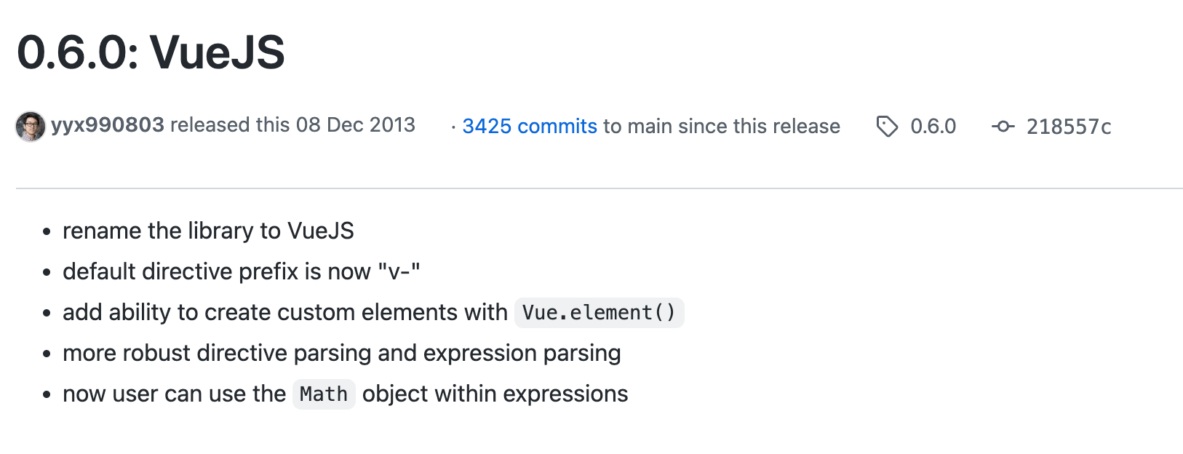This screenshot has width=1183, height=454.
Task: Open commit hash 218557c
Action: tap(1068, 127)
